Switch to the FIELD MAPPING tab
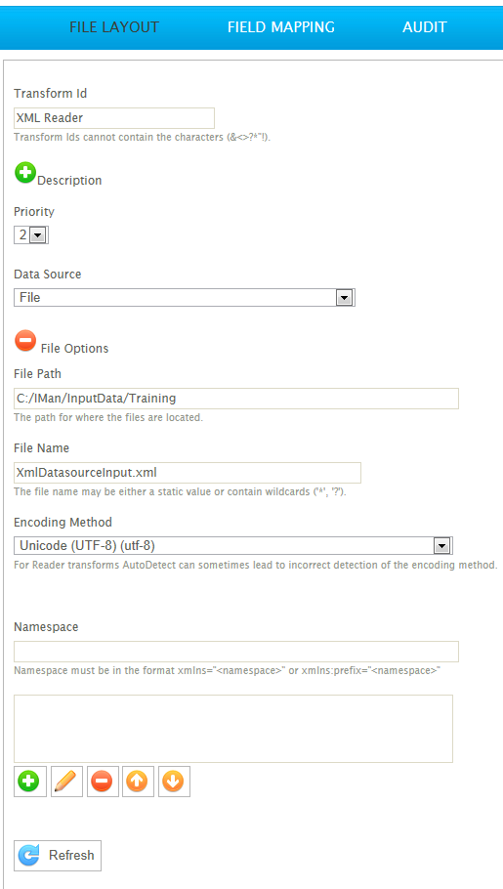 click(280, 26)
